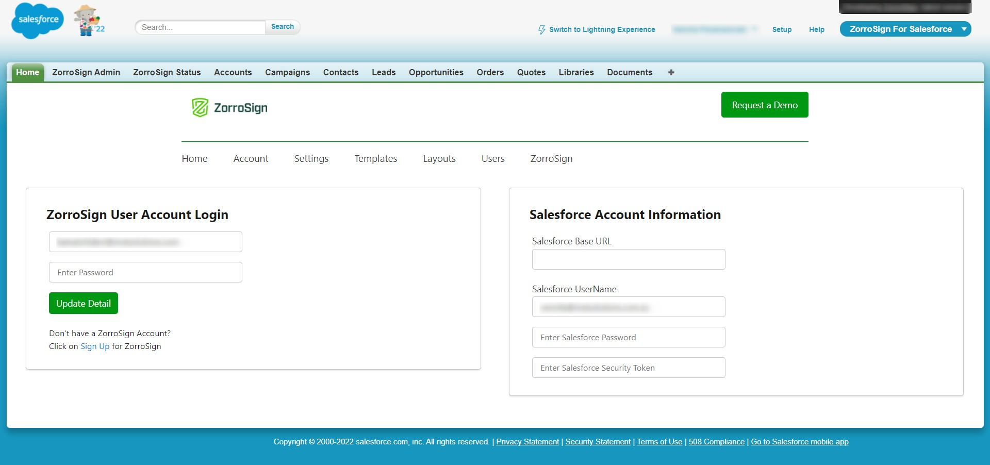Open Layouts in ZorroSign sub-menu
Screen dimensions: 990x465
tap(439, 159)
